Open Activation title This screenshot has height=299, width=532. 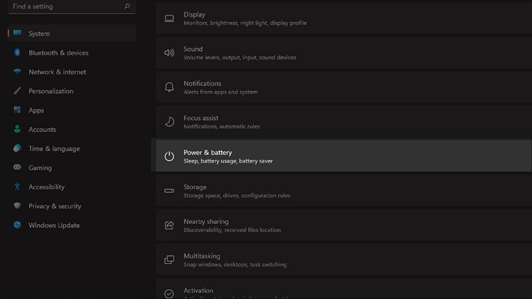point(198,290)
